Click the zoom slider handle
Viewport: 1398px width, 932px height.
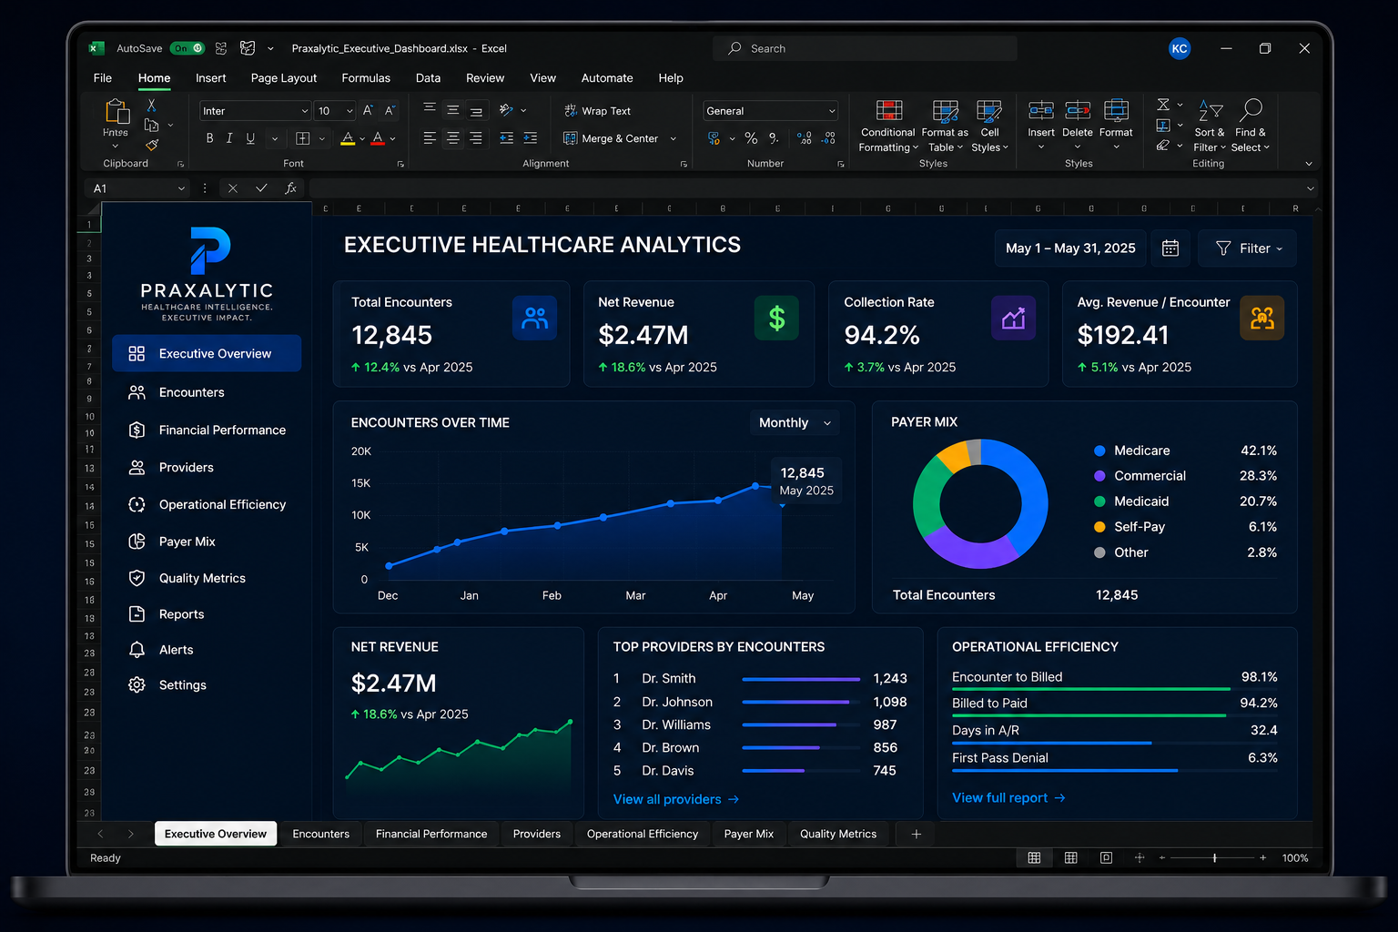click(1214, 858)
